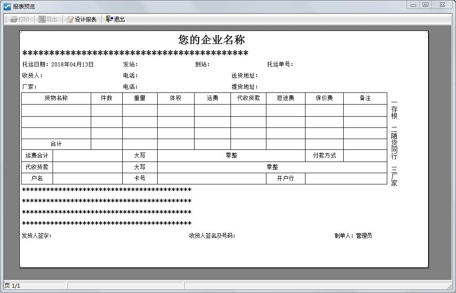Click the vertical 二随货同行 side label
Screen dimensions: 456x293
394,143
